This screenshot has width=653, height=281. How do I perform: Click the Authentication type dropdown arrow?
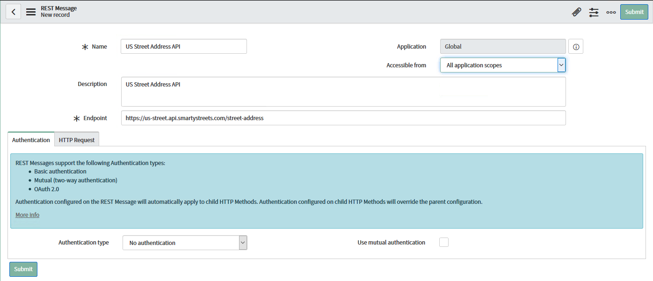[243, 242]
